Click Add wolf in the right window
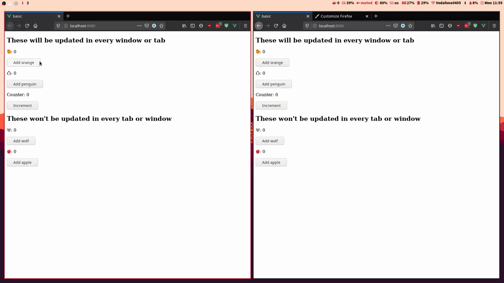Screen dimensions: 504x283 coord(270,141)
